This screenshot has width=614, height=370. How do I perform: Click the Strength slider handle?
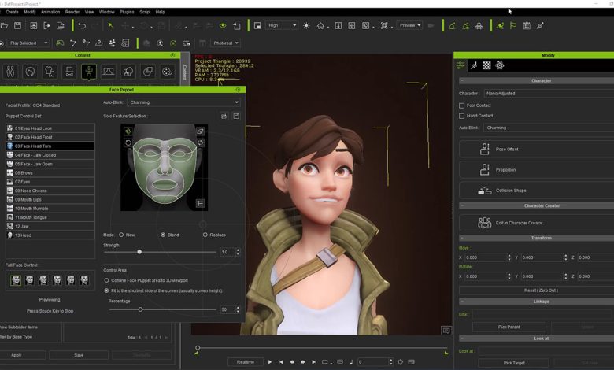(139, 252)
